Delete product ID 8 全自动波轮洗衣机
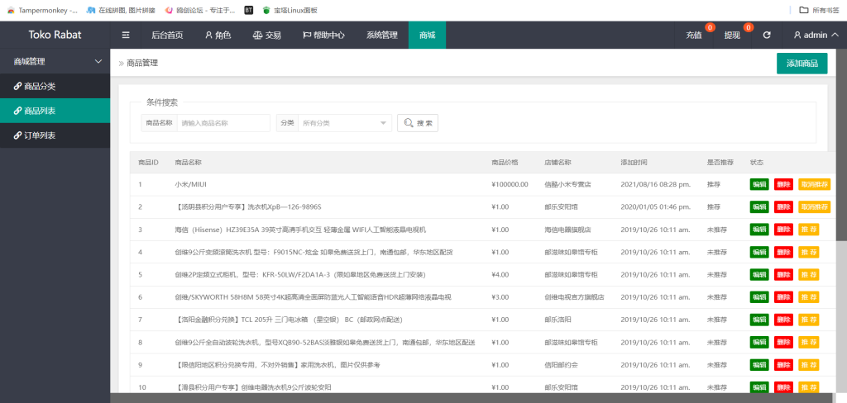Screen dimensions: 847x403 tap(784, 343)
